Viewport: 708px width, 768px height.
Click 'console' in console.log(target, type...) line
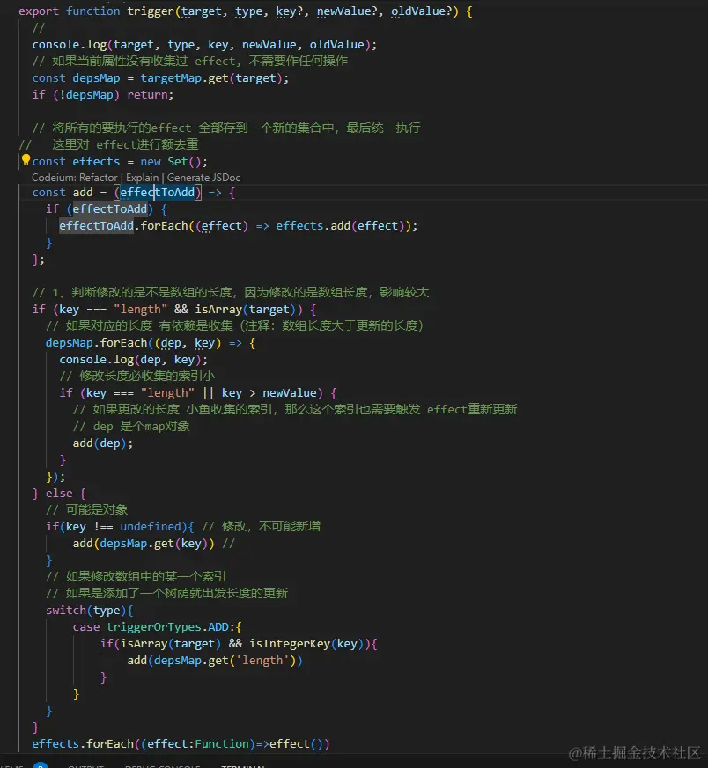point(55,45)
